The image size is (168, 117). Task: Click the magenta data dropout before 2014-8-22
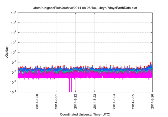coord(71,85)
